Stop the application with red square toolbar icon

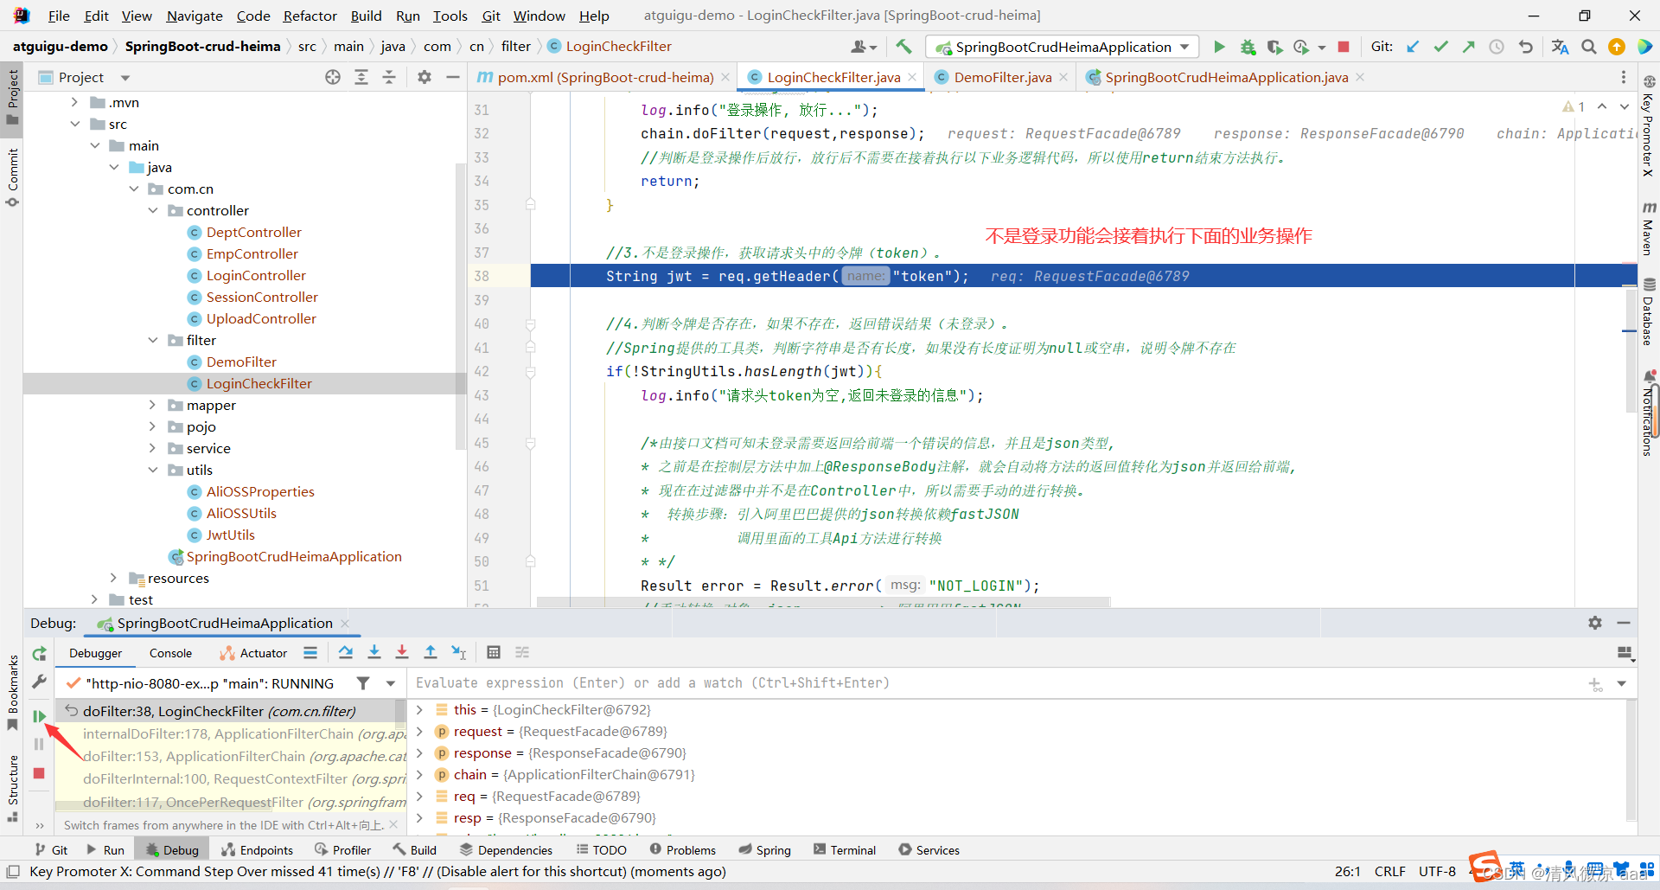click(1344, 47)
